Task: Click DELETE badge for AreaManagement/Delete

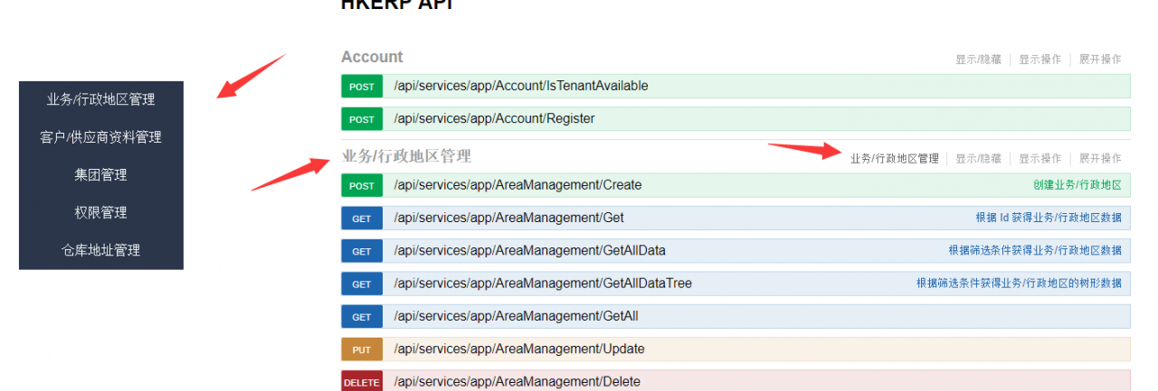Action: 362,382
